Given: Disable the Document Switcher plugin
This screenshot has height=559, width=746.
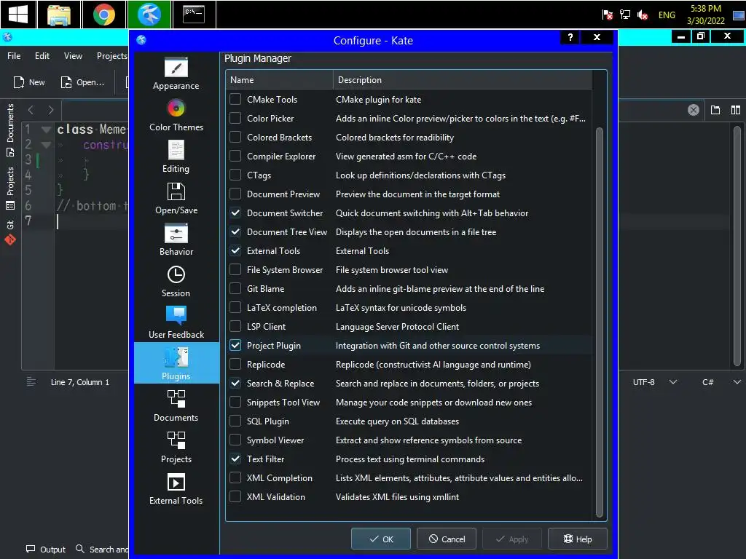Looking at the screenshot, I should (235, 213).
